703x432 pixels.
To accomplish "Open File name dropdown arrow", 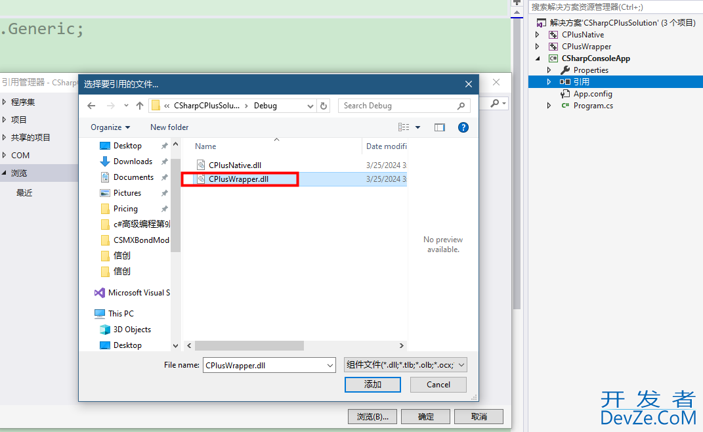I will pyautogui.click(x=330, y=365).
